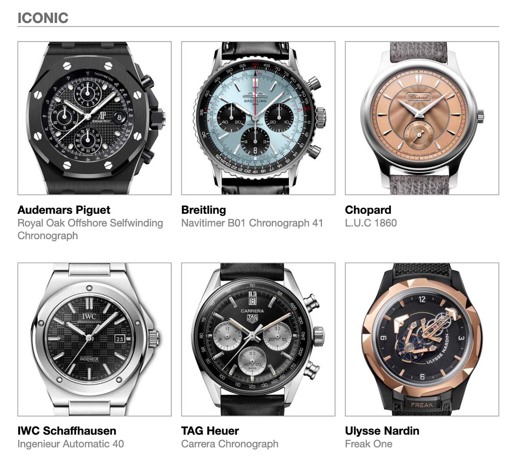Click the Breitling brand name
This screenshot has height=462, width=519.
click(x=204, y=210)
